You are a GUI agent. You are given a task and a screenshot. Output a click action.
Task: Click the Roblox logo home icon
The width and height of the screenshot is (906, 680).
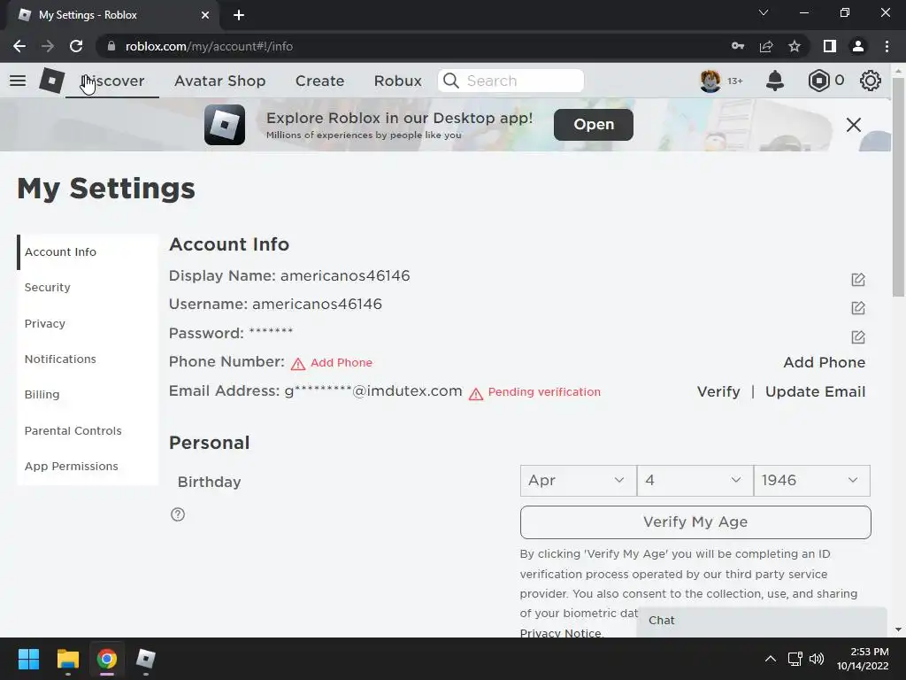point(51,81)
